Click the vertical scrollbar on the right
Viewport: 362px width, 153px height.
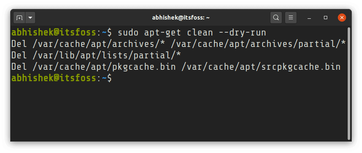pos(349,83)
